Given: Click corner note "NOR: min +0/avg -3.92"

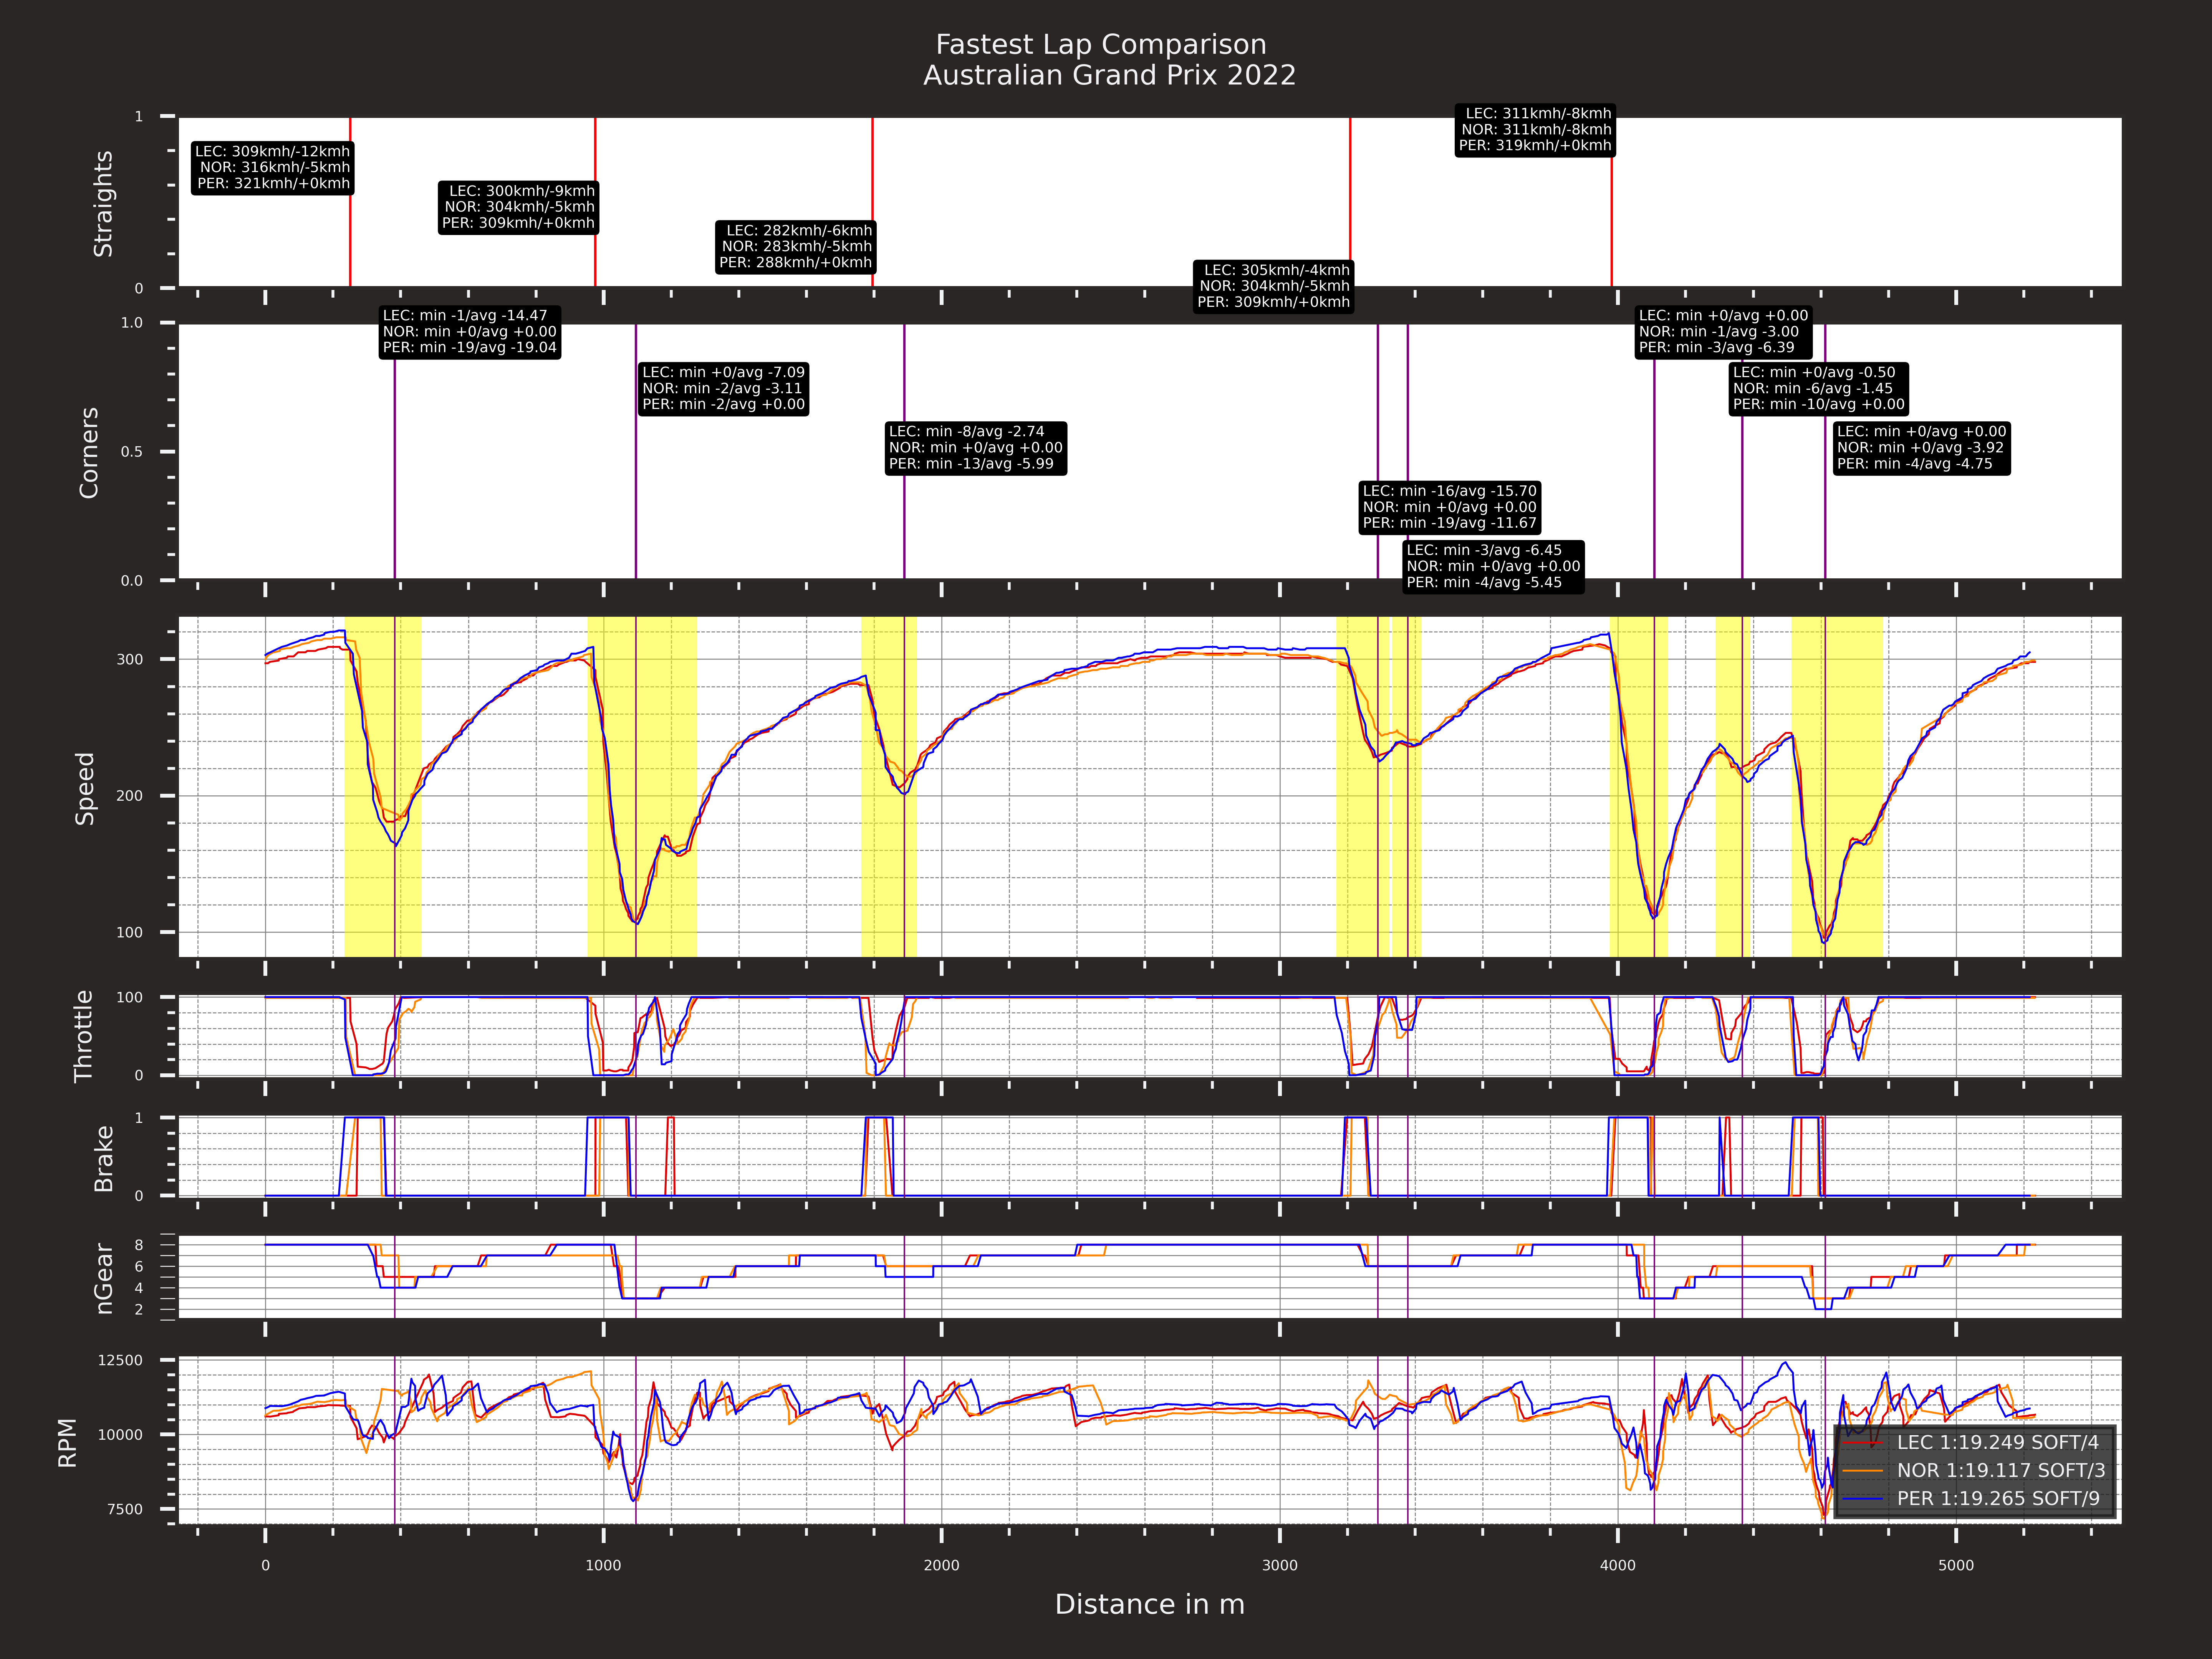Looking at the screenshot, I should (1921, 448).
